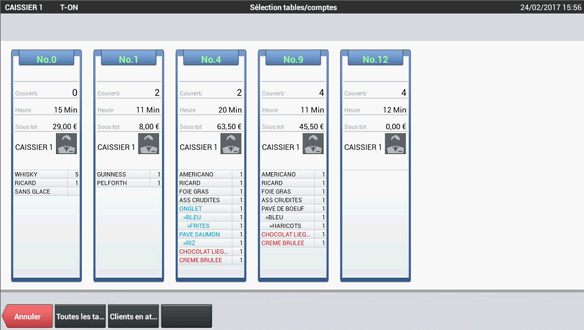Select RICARD line in table No.9

tap(293, 183)
